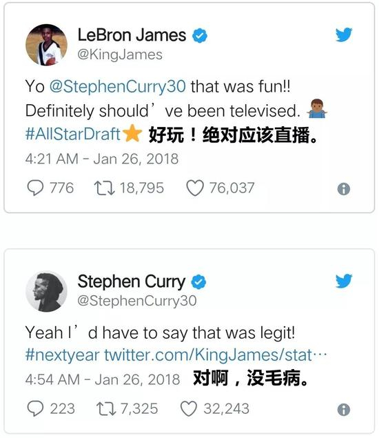Click the retweet icon on Curry's tweet
Viewport: 379px width, 438px height.
point(106,408)
